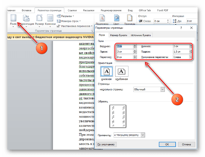The image size is (205, 157).
Task: Click the Цвет страницы ribbon icon
Action: 116,19
